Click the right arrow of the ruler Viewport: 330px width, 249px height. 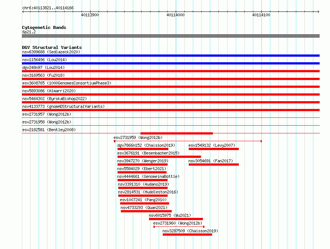click(319, 12)
